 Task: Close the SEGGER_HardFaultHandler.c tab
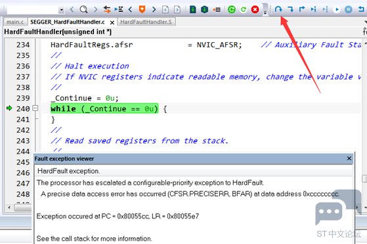point(112,22)
